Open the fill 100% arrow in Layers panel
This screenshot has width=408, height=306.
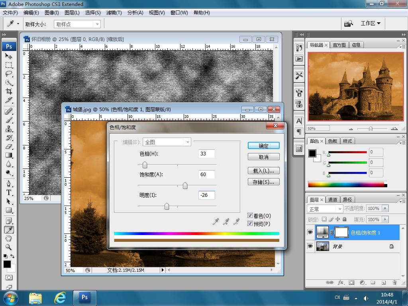tap(385, 220)
